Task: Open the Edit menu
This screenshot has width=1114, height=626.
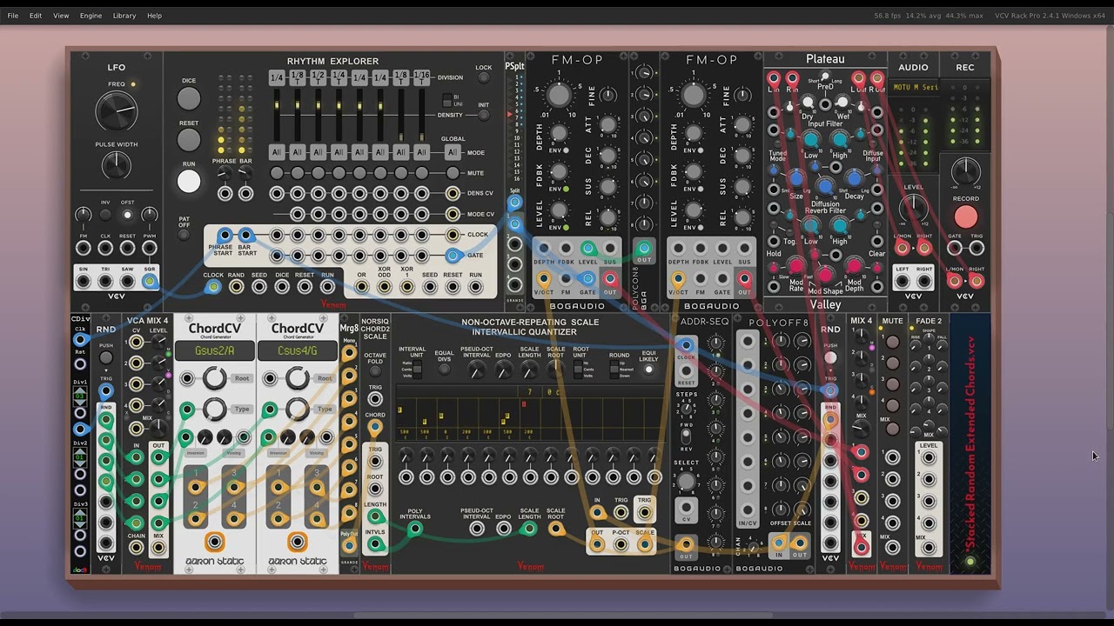Action: pos(36,16)
